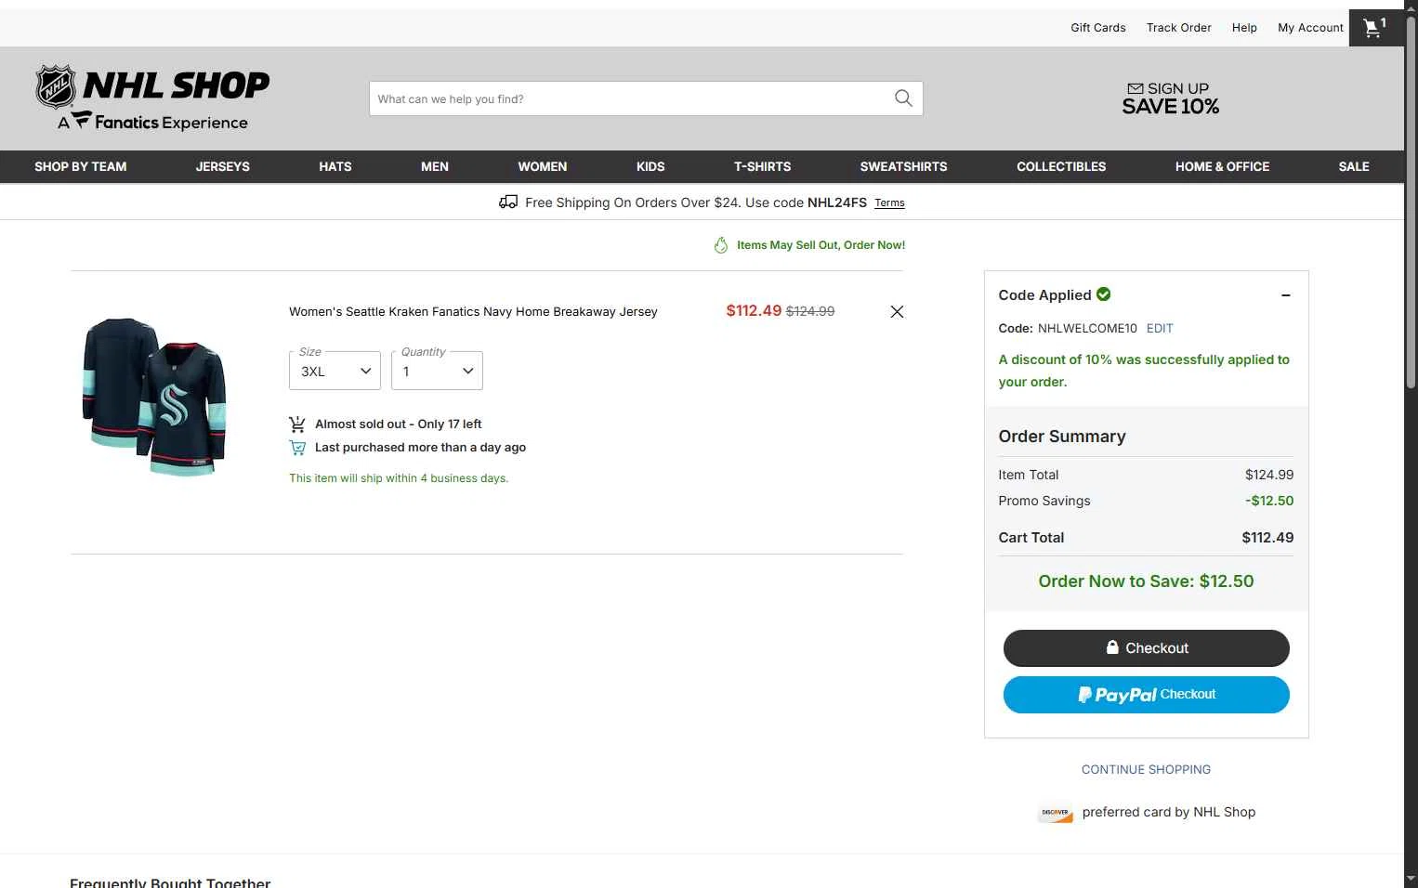Image resolution: width=1418 pixels, height=888 pixels.
Task: Edit the NHLWELCOME10 promo code
Action: coord(1160,328)
